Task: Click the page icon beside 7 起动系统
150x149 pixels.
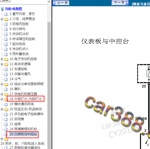Action: pyautogui.click(x=6, y=44)
